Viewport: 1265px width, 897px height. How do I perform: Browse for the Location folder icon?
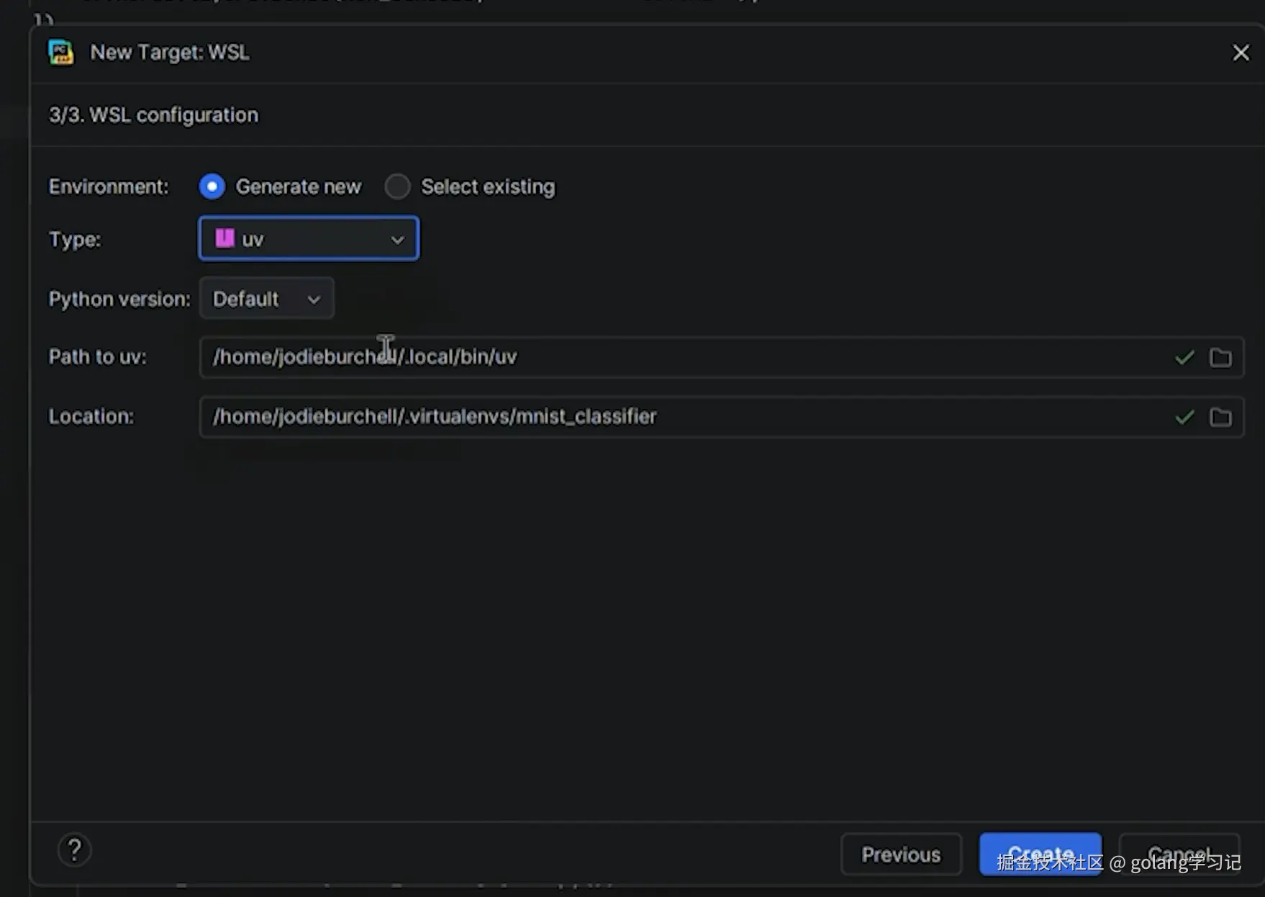tap(1220, 417)
